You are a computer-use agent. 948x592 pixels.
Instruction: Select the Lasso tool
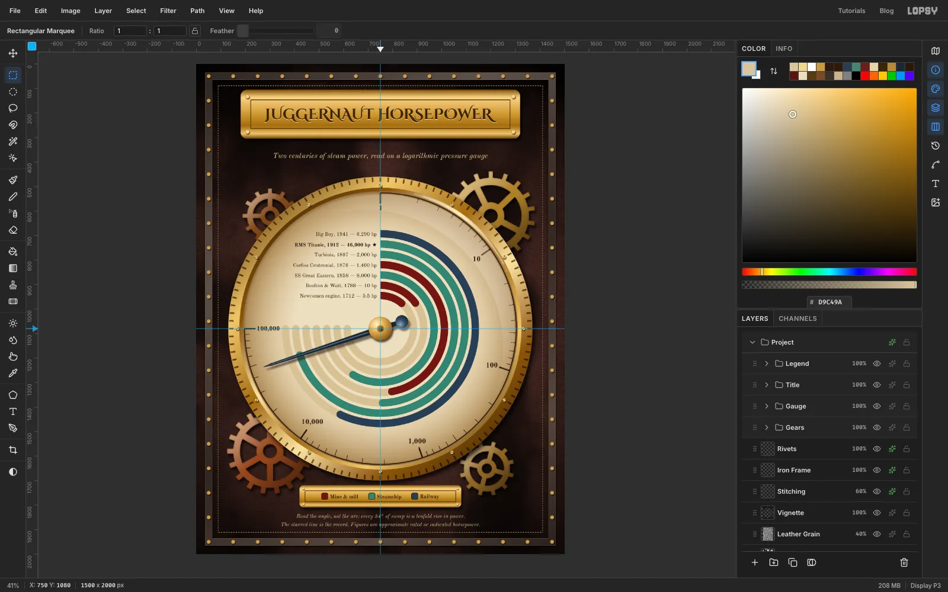click(13, 108)
